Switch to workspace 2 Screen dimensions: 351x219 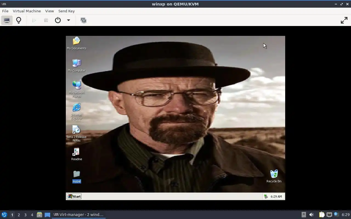point(19,215)
